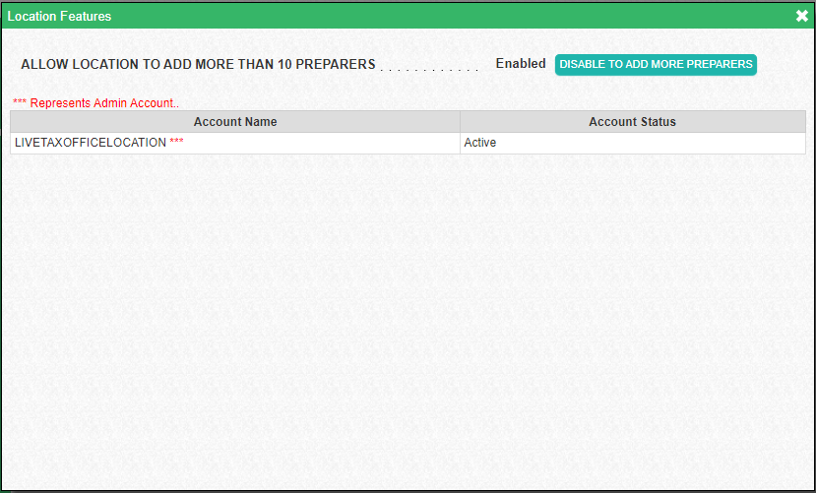
Task: Click red asterisks beside LIVETAXOFFICELOCATION
Action: 177,144
